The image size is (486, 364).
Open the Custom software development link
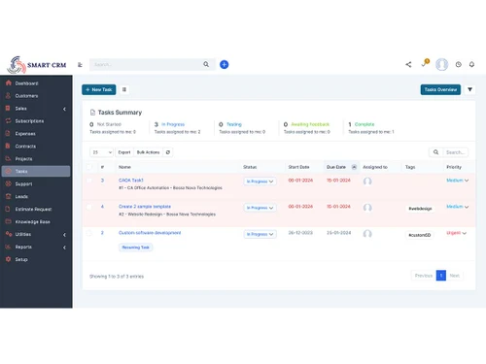(x=150, y=233)
